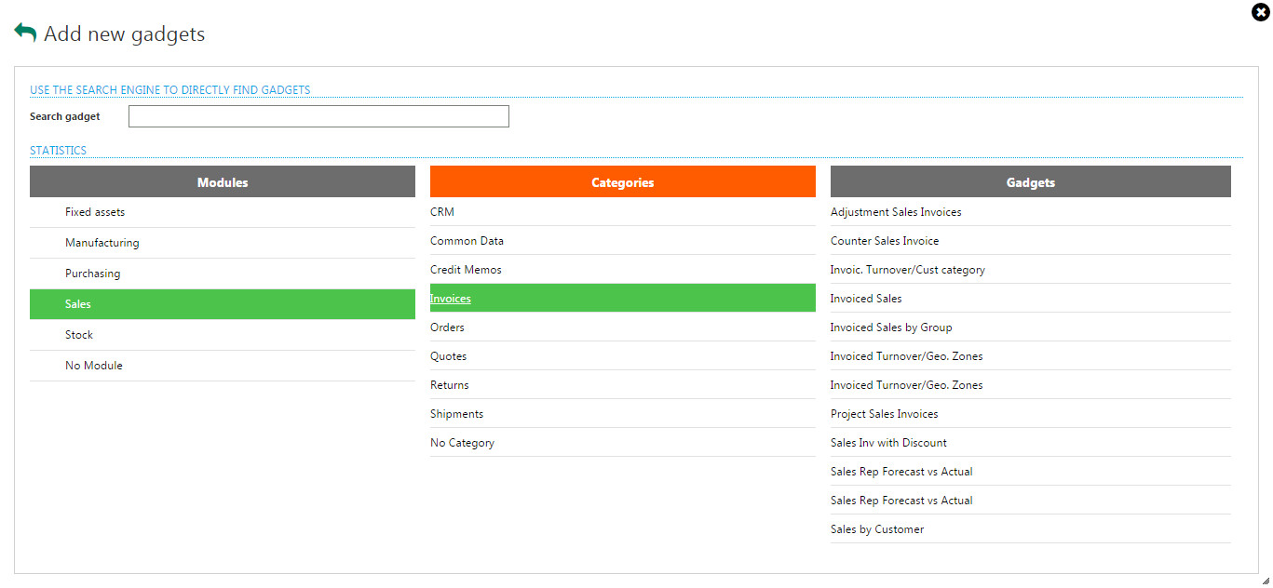Viewport: 1273px width, 588px height.
Task: Select the Manufacturing module
Action: click(x=102, y=243)
